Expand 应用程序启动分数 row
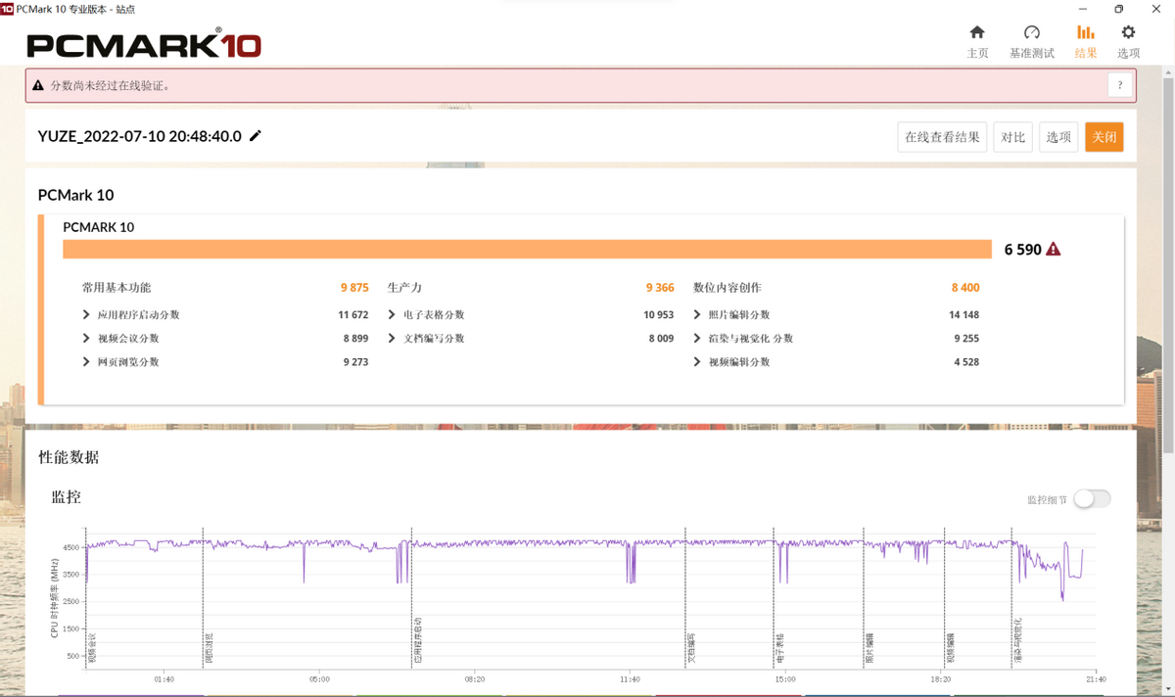 click(86, 315)
